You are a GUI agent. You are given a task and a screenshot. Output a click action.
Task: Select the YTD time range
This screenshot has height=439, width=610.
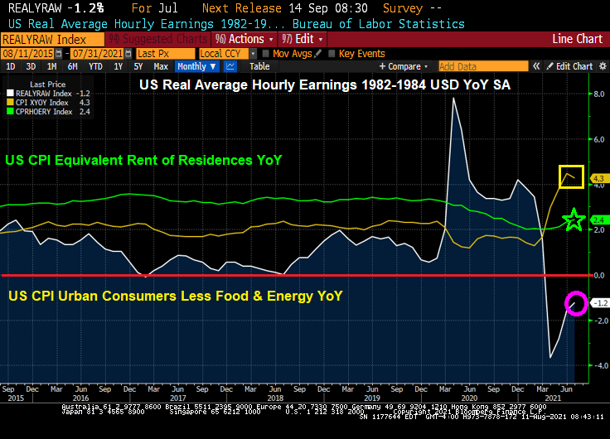tap(95, 66)
